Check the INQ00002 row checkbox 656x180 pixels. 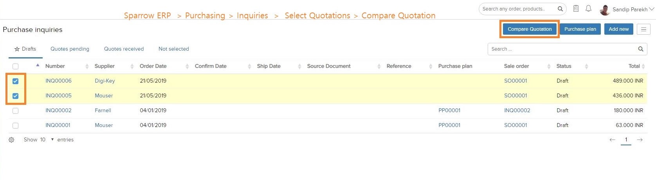click(15, 111)
